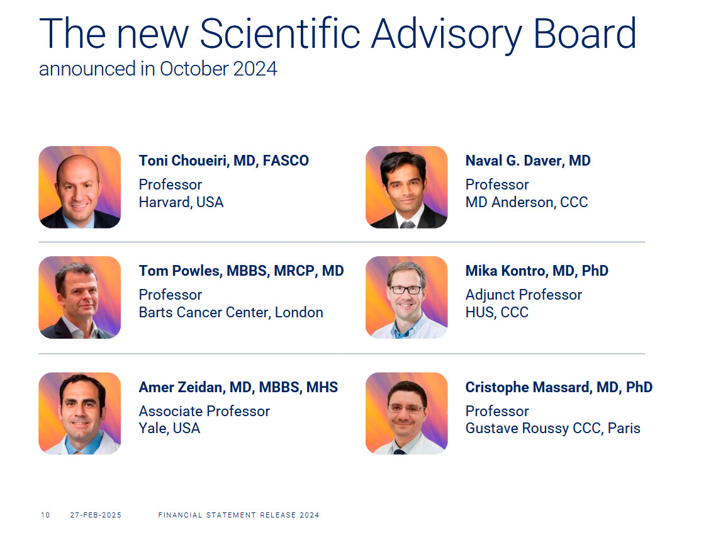
Task: Click Mika Kontro's portrait photo
Action: point(406,297)
